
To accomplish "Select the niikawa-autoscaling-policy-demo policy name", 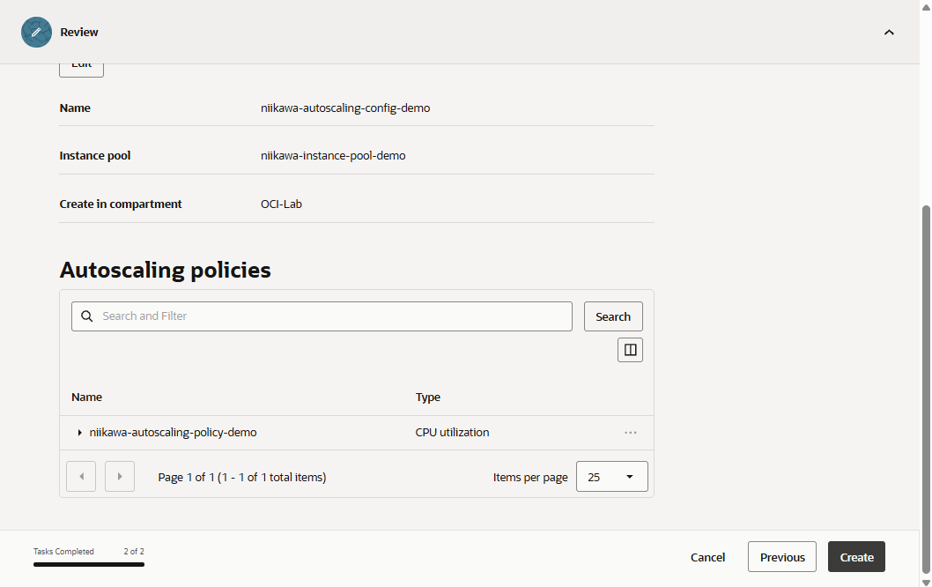I will pyautogui.click(x=174, y=433).
